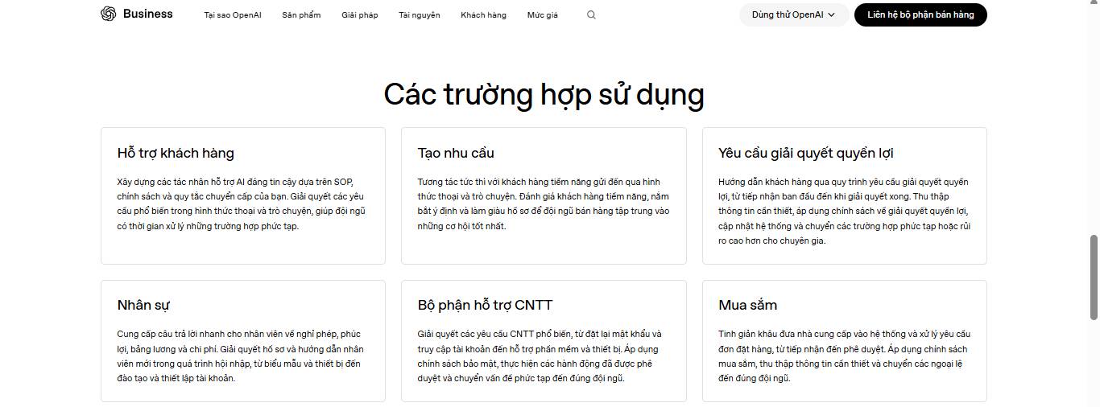Open the Tài nguyên menu
The image size is (1100, 407).
point(420,15)
